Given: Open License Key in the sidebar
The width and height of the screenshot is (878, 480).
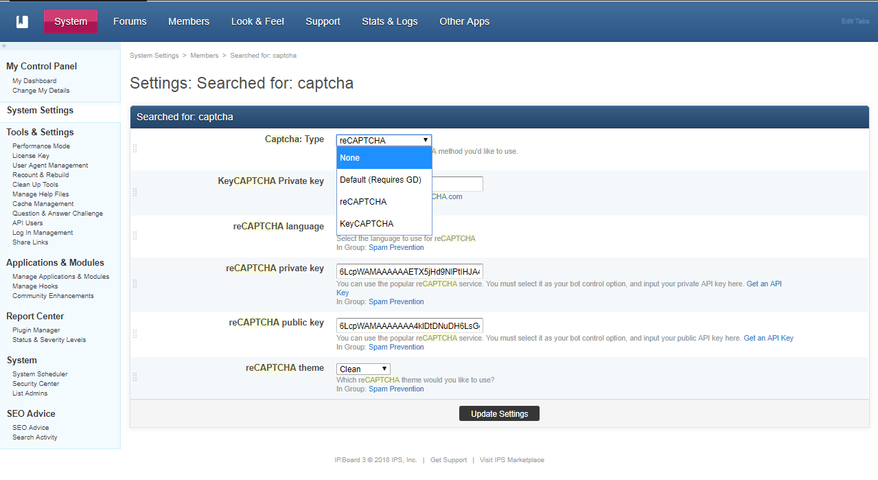Looking at the screenshot, I should [31, 156].
